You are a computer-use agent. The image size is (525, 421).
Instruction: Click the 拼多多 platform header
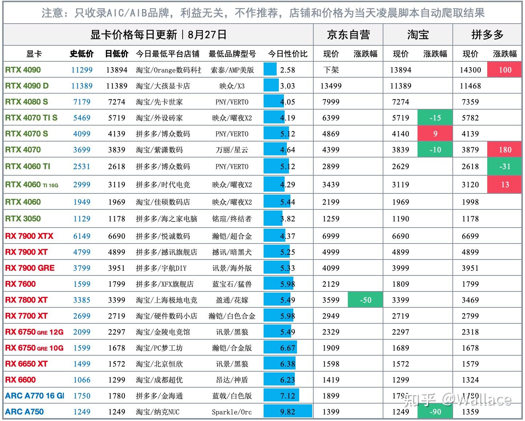488,35
